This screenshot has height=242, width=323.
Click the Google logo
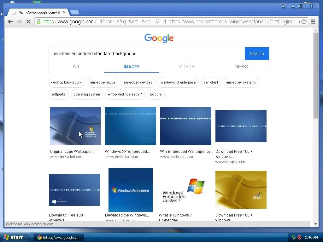tap(159, 38)
